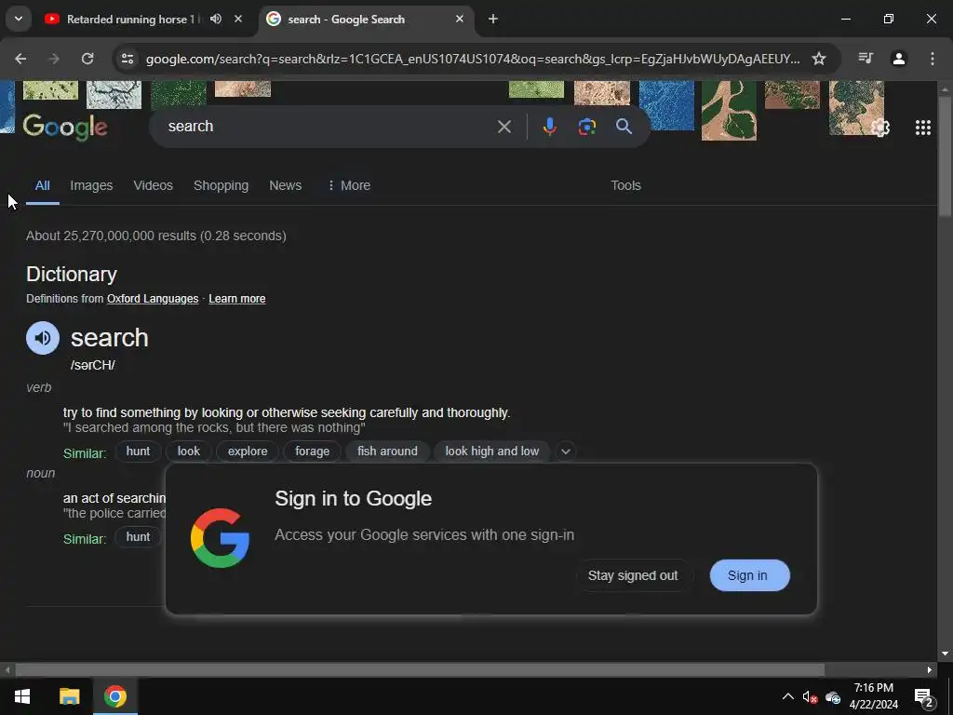
Task: Close the Google Search tab
Action: [460, 19]
